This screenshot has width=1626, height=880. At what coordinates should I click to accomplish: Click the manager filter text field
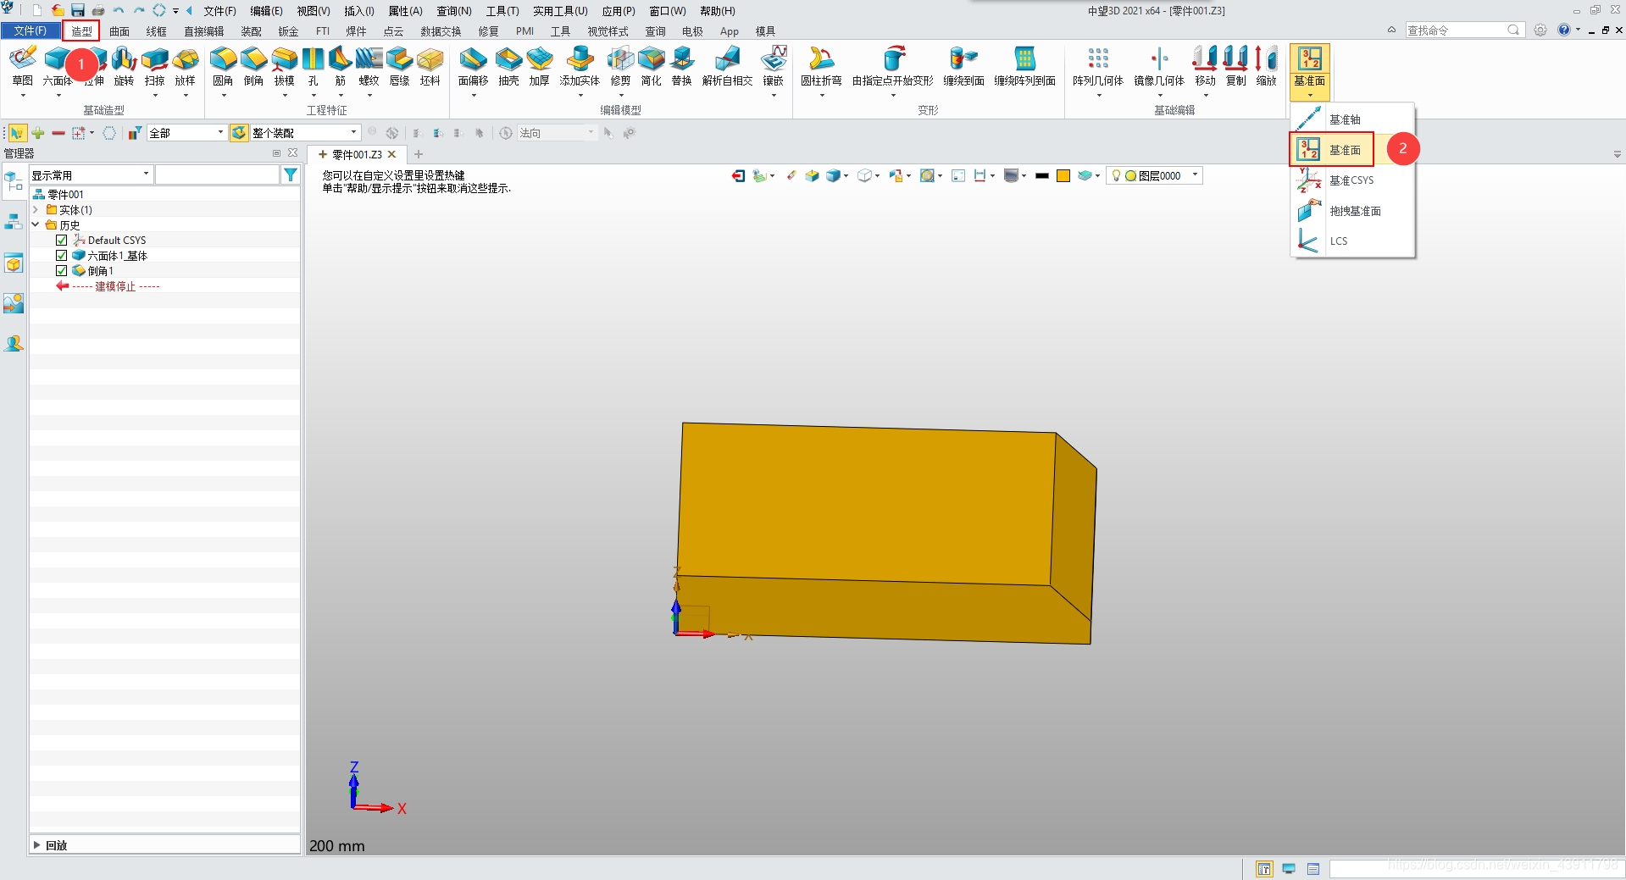coord(217,174)
